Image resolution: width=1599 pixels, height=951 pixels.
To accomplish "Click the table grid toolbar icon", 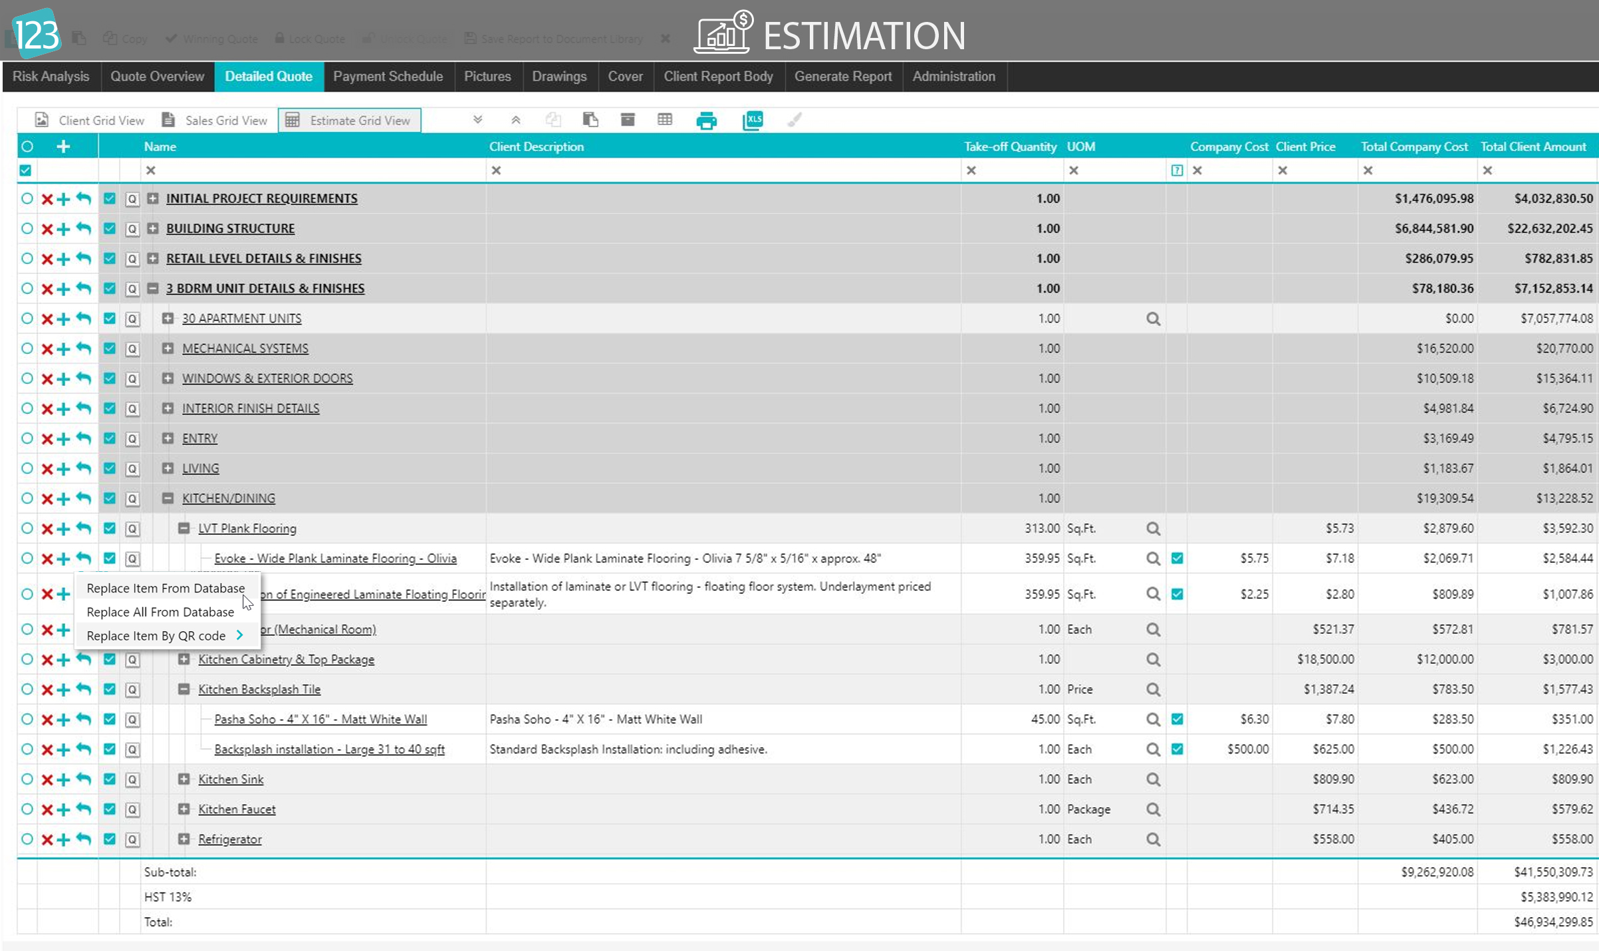I will [x=664, y=120].
